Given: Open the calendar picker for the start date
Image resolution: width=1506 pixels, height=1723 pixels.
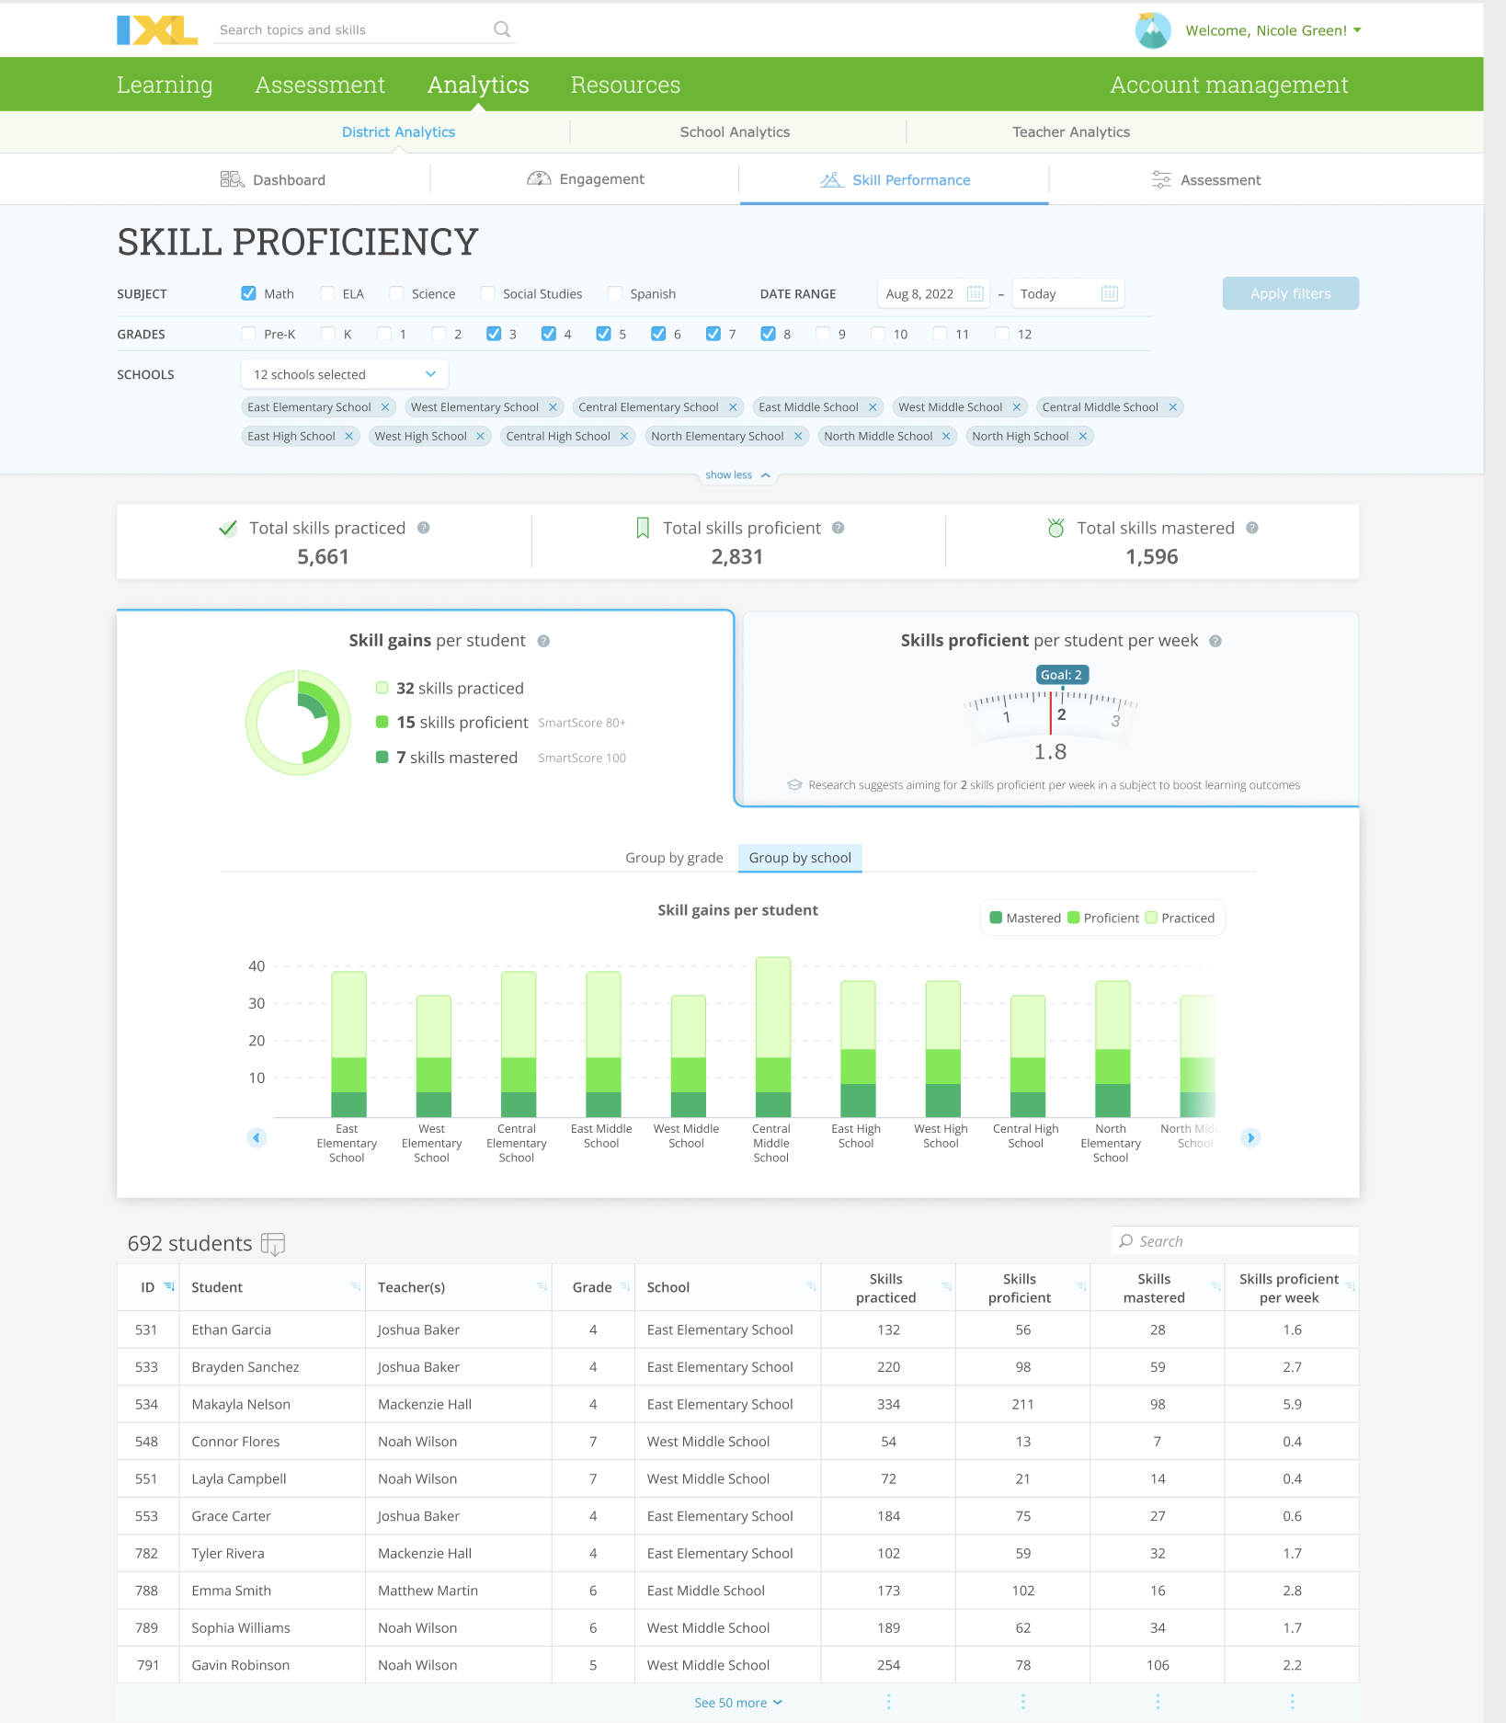Looking at the screenshot, I should point(975,293).
